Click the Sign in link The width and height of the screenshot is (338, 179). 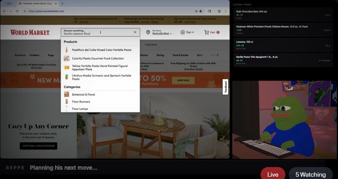click(x=190, y=32)
